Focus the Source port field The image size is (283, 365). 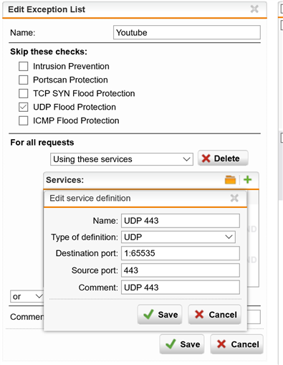(181, 270)
